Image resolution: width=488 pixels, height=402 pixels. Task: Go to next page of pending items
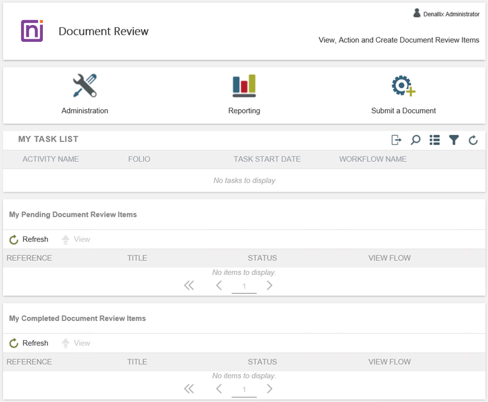269,286
